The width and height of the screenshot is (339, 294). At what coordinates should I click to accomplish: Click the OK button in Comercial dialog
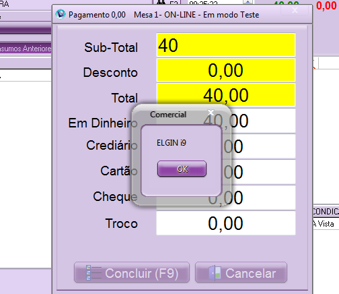click(182, 169)
